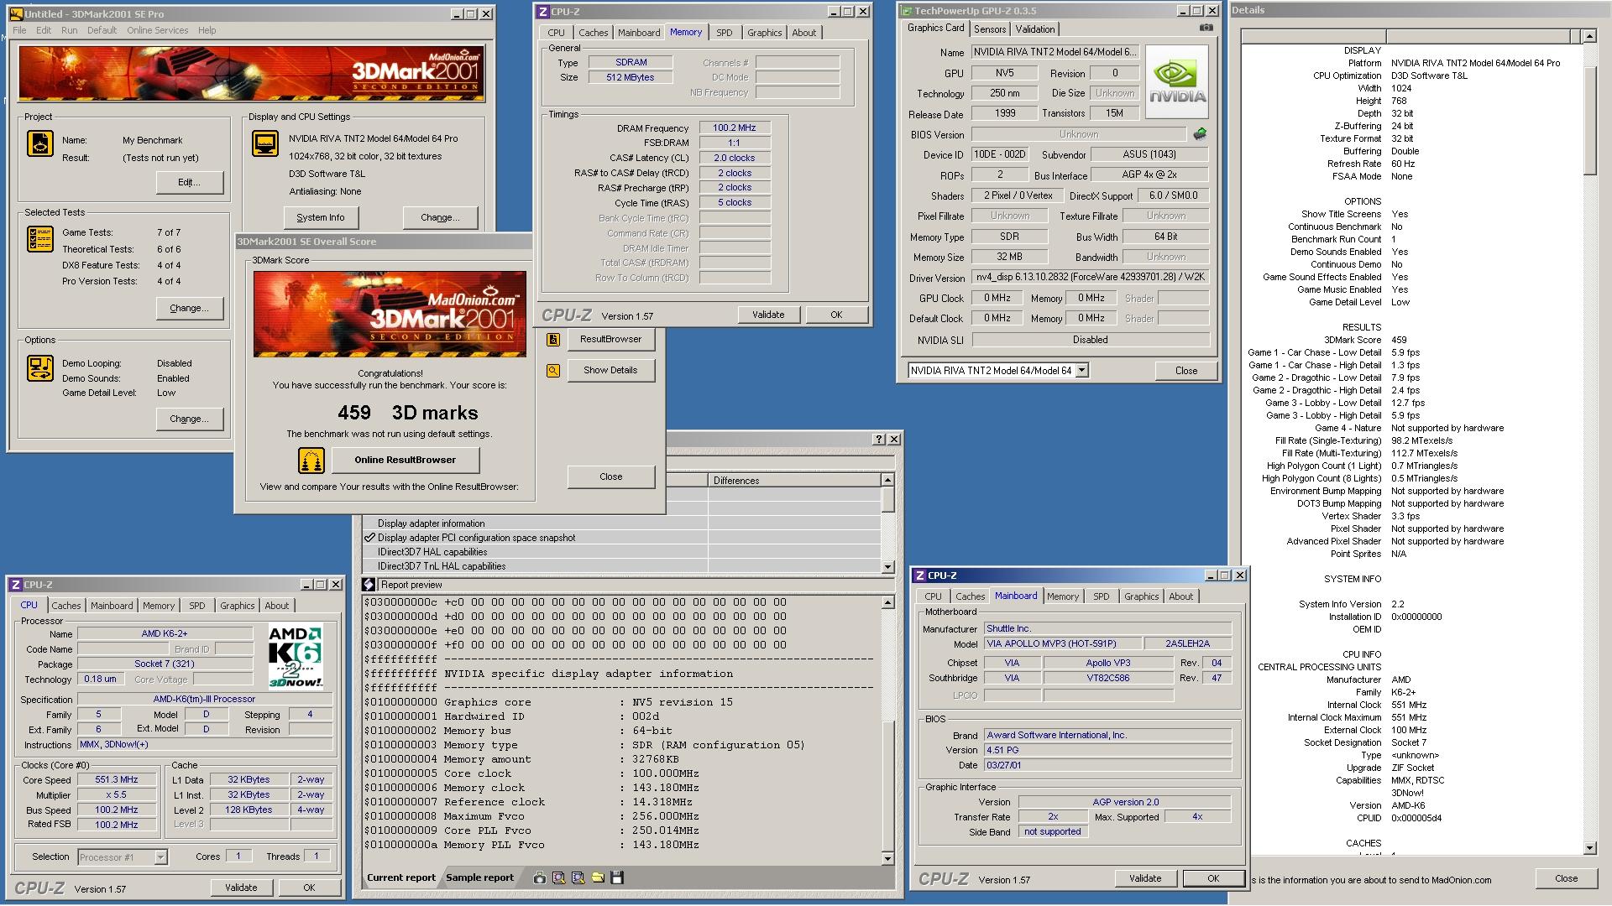Click the Show Details button
This screenshot has height=906, width=1612.
tap(610, 370)
